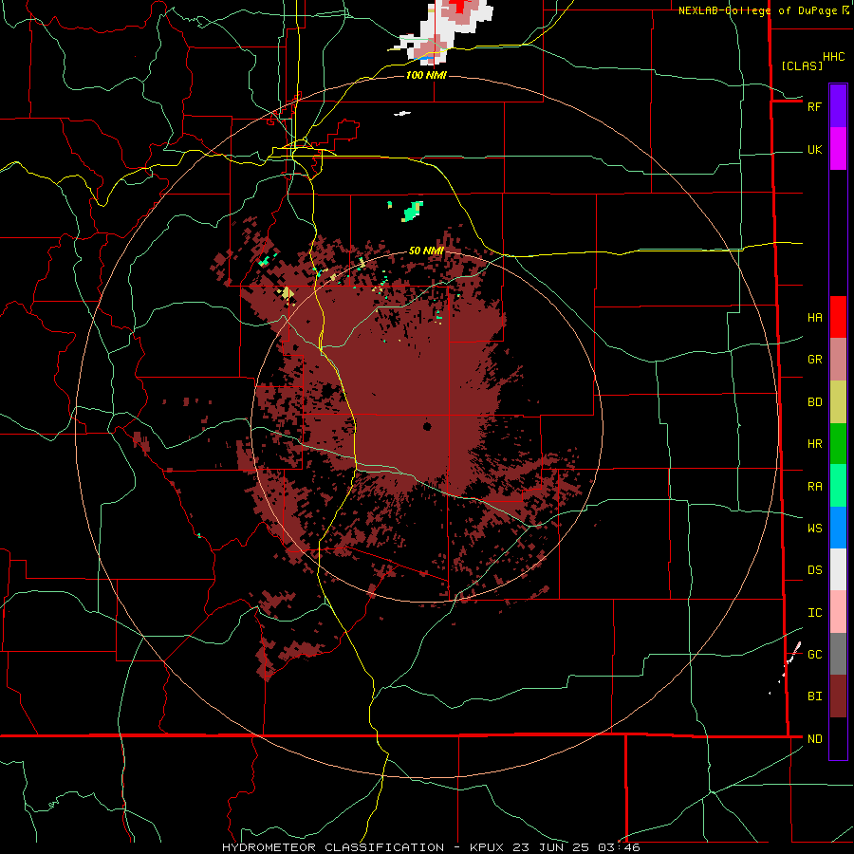Screen dimensions: 854x854
Task: Click the Hydrometeor Classification KPUX title caption
Action: pyautogui.click(x=431, y=847)
